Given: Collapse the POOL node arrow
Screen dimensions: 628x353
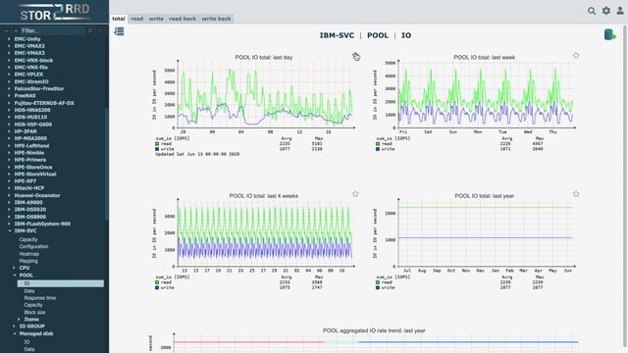Looking at the screenshot, I should tap(14, 276).
